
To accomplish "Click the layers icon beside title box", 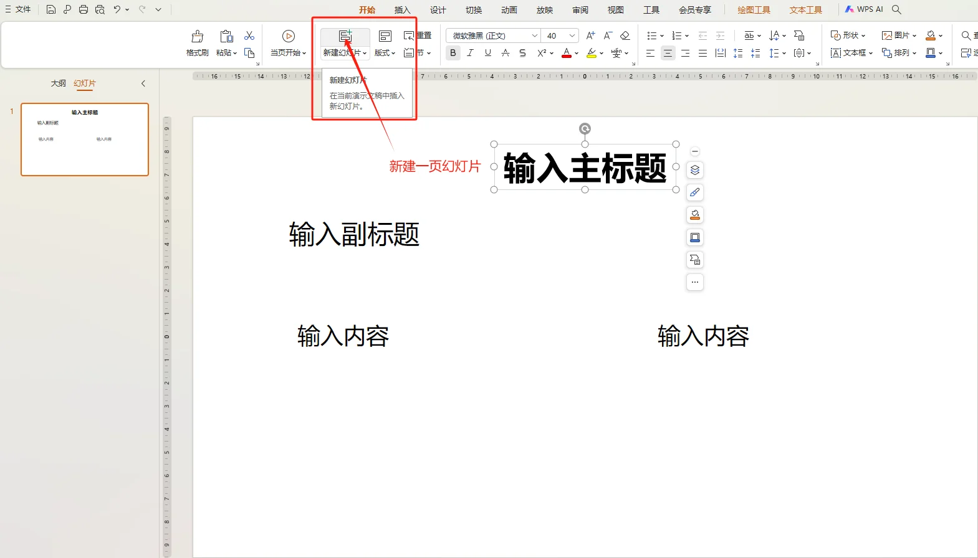I will pos(695,170).
